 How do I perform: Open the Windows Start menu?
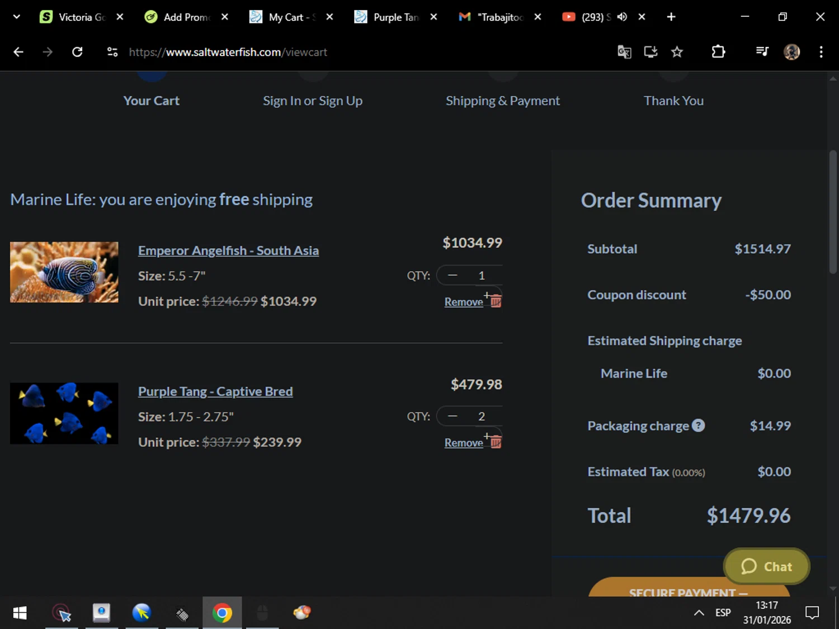coord(20,613)
